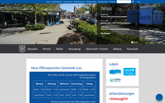Click the 'Donnerstag' table header
Viewport: 165px width, 103px height.
pos(77,84)
